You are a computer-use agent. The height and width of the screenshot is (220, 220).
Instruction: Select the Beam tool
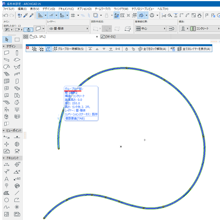pyautogui.click(x=7, y=60)
